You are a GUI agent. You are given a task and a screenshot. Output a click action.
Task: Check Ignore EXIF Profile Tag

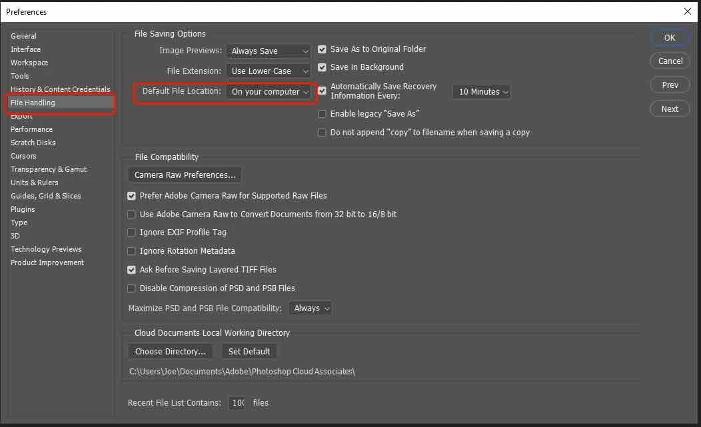131,232
